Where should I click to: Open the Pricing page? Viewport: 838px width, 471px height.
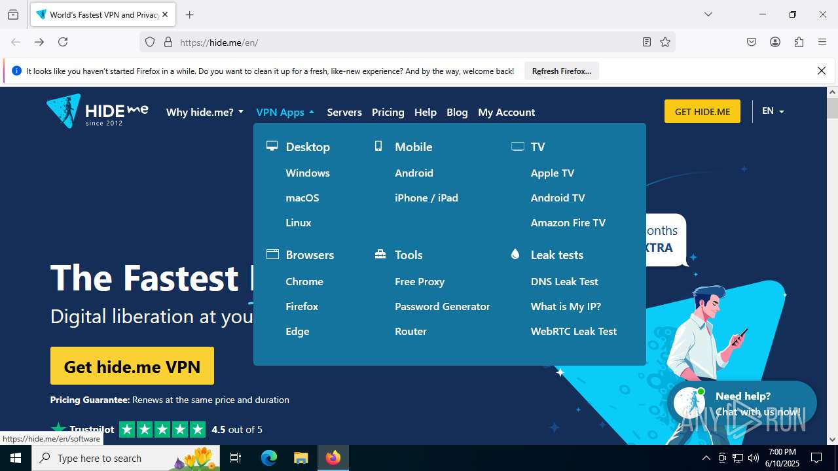click(x=388, y=112)
